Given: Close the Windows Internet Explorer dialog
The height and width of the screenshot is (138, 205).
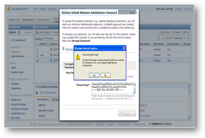Looking at the screenshot, I should pos(124,48).
